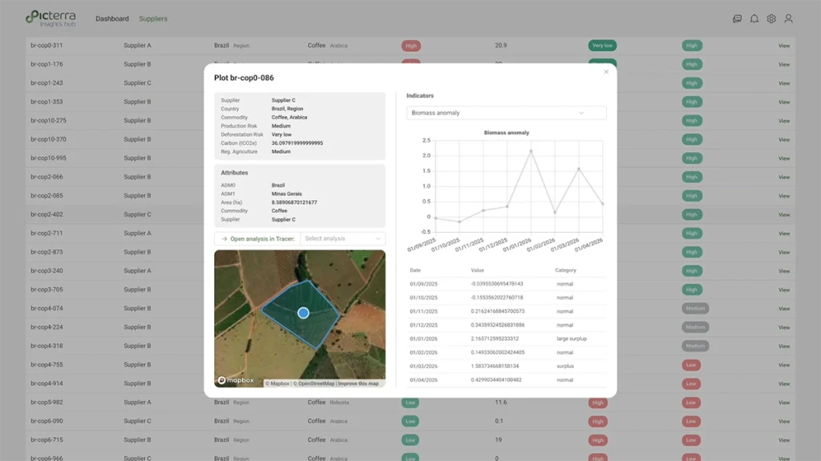Click the Minas Gerais ADM1 value

(x=286, y=194)
